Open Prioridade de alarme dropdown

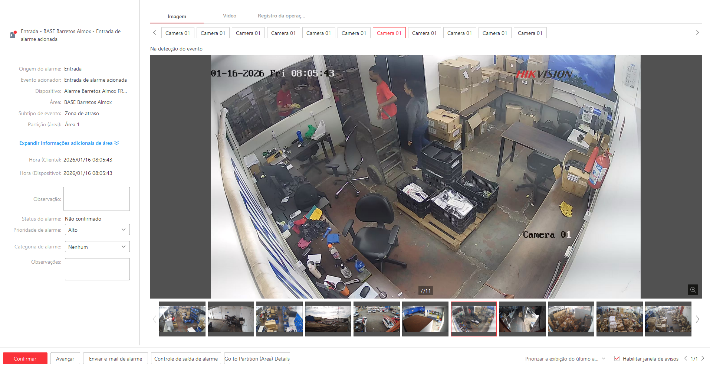point(97,230)
